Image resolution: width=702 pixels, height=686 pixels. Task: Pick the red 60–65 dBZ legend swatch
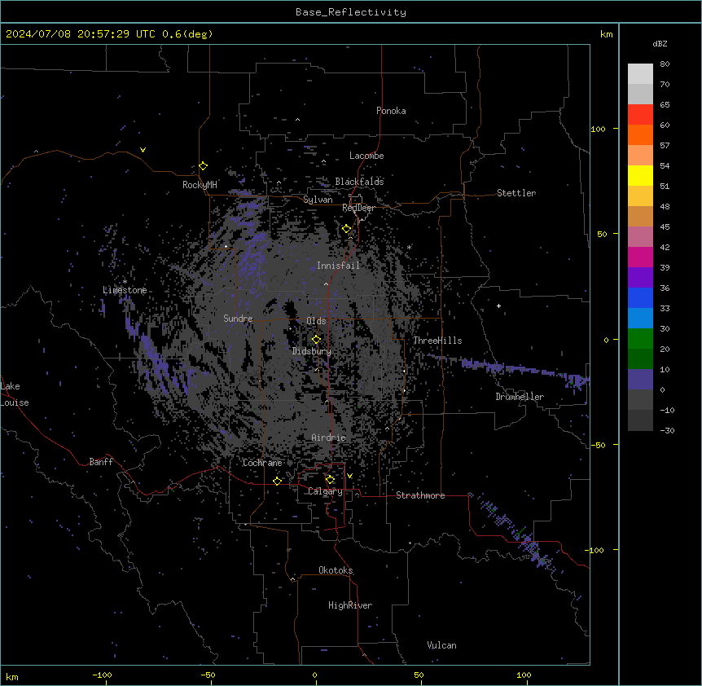(x=640, y=114)
